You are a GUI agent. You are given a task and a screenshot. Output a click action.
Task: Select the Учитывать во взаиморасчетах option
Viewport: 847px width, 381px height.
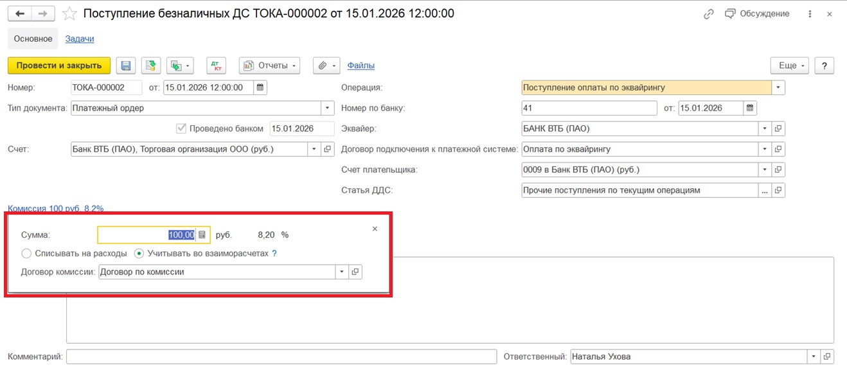[x=139, y=253]
